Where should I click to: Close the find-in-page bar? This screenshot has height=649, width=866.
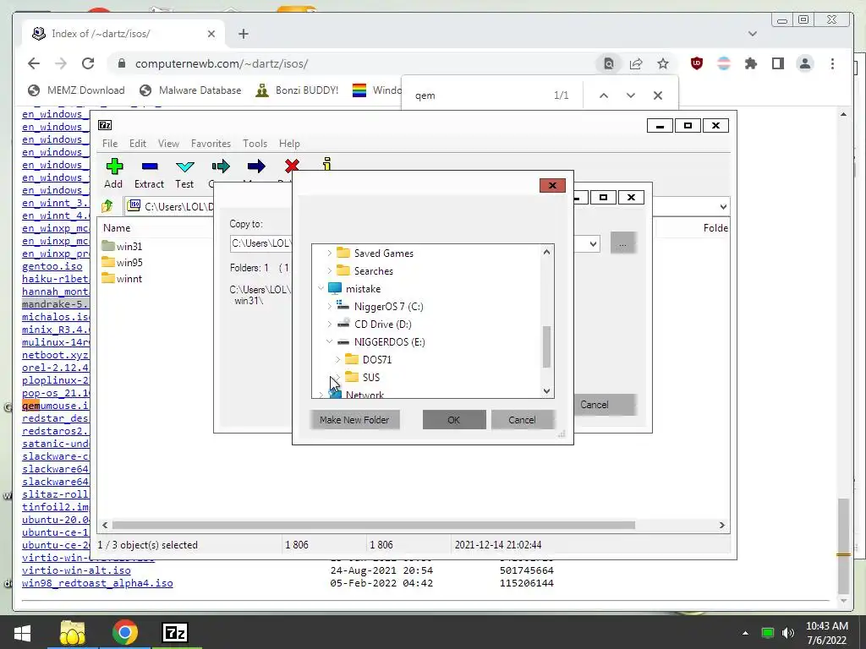(658, 95)
